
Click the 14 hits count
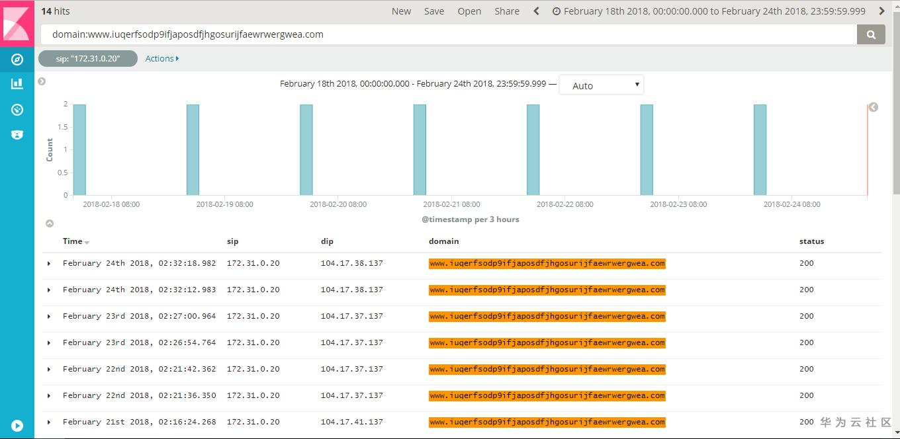point(56,11)
